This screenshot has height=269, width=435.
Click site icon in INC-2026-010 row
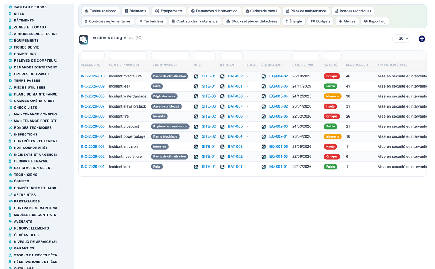pyautogui.click(x=196, y=76)
